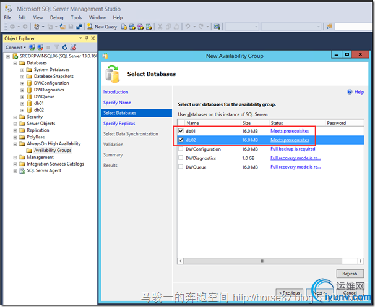The image size is (375, 307).
Task: Click the Copy toolbar icon
Action: coord(168,27)
